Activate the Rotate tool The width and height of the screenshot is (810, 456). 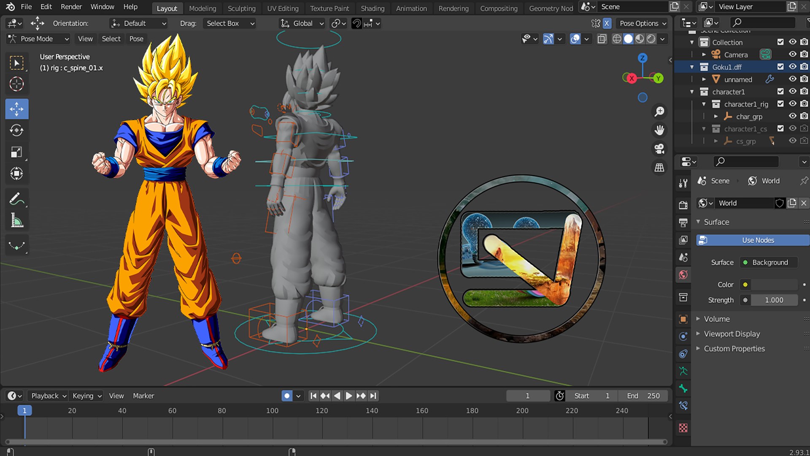[x=16, y=130]
